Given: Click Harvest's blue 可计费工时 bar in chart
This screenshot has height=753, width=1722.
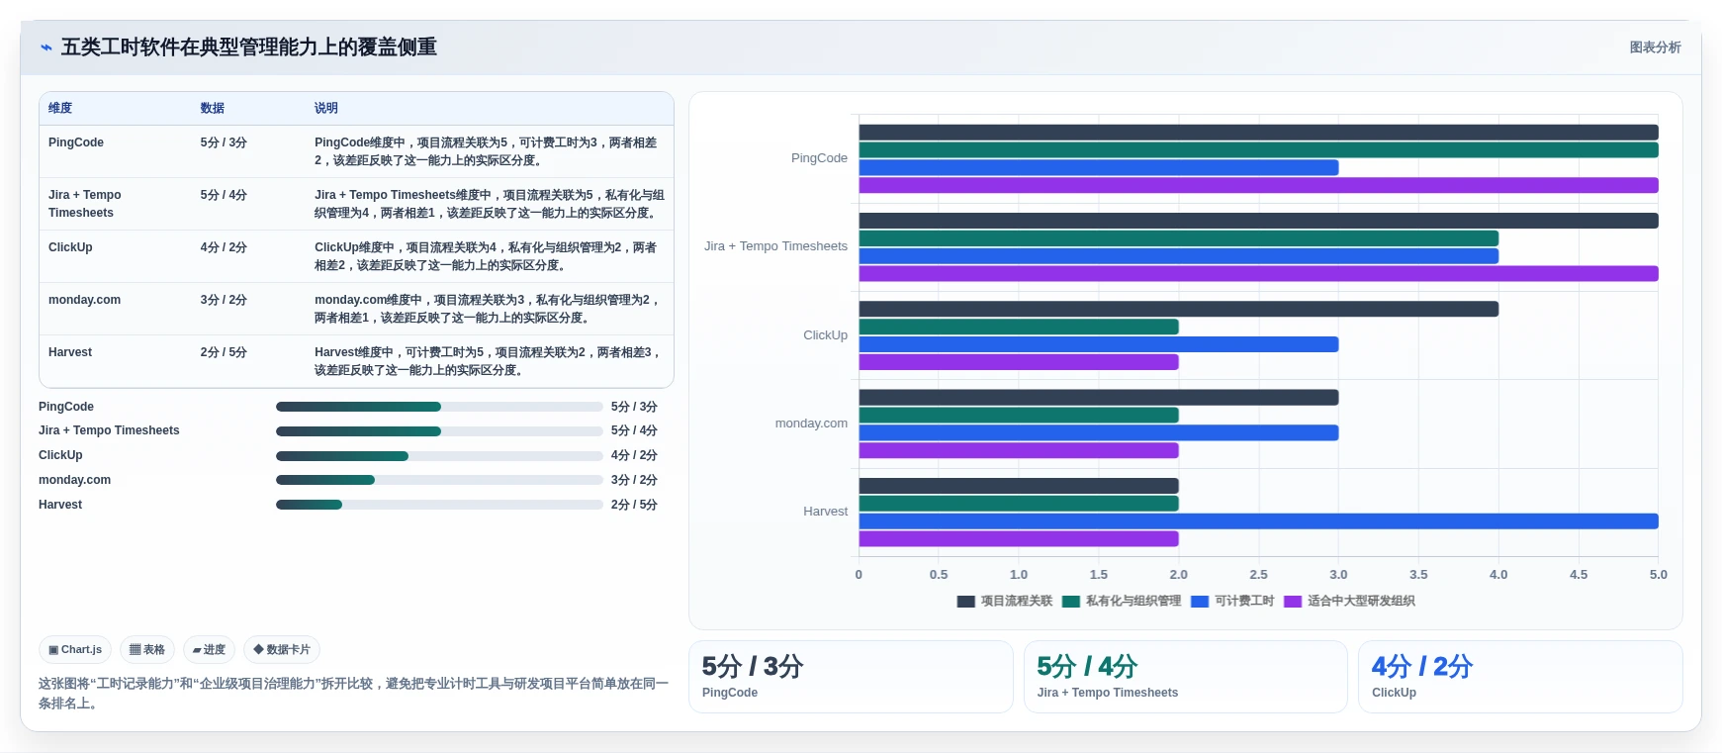Looking at the screenshot, I should click(1258, 521).
